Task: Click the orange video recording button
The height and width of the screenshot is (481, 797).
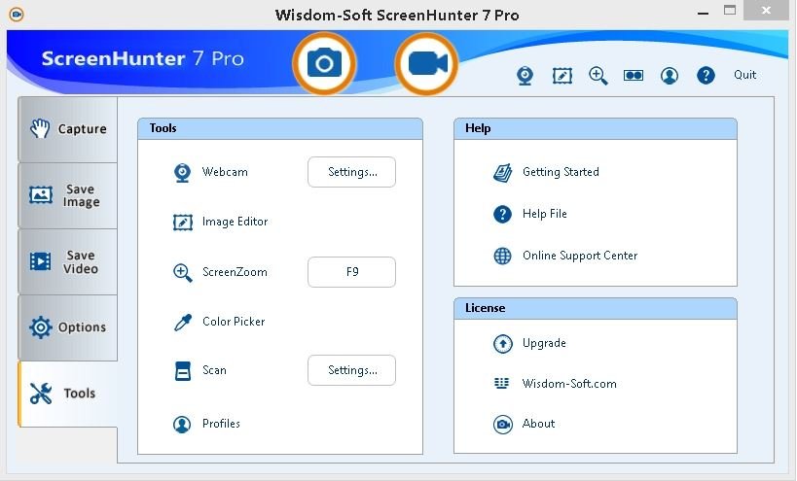Action: [x=426, y=64]
